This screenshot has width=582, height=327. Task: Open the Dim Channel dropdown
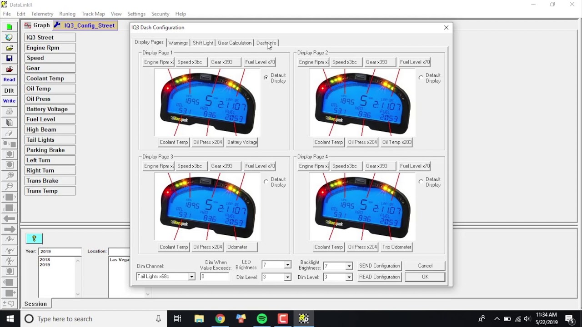(x=191, y=277)
